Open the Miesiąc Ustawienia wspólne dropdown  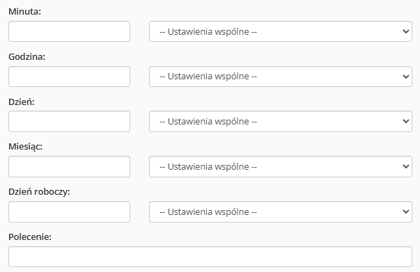click(281, 167)
